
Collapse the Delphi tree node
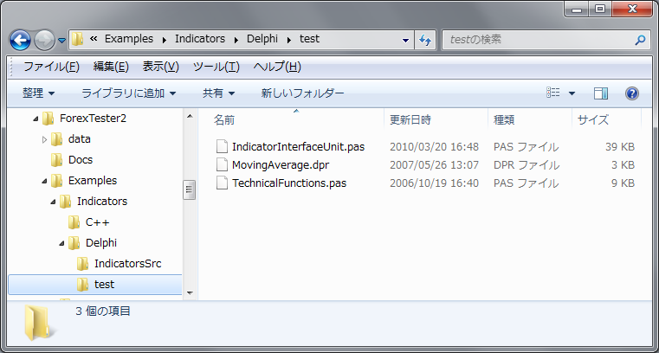pos(61,243)
